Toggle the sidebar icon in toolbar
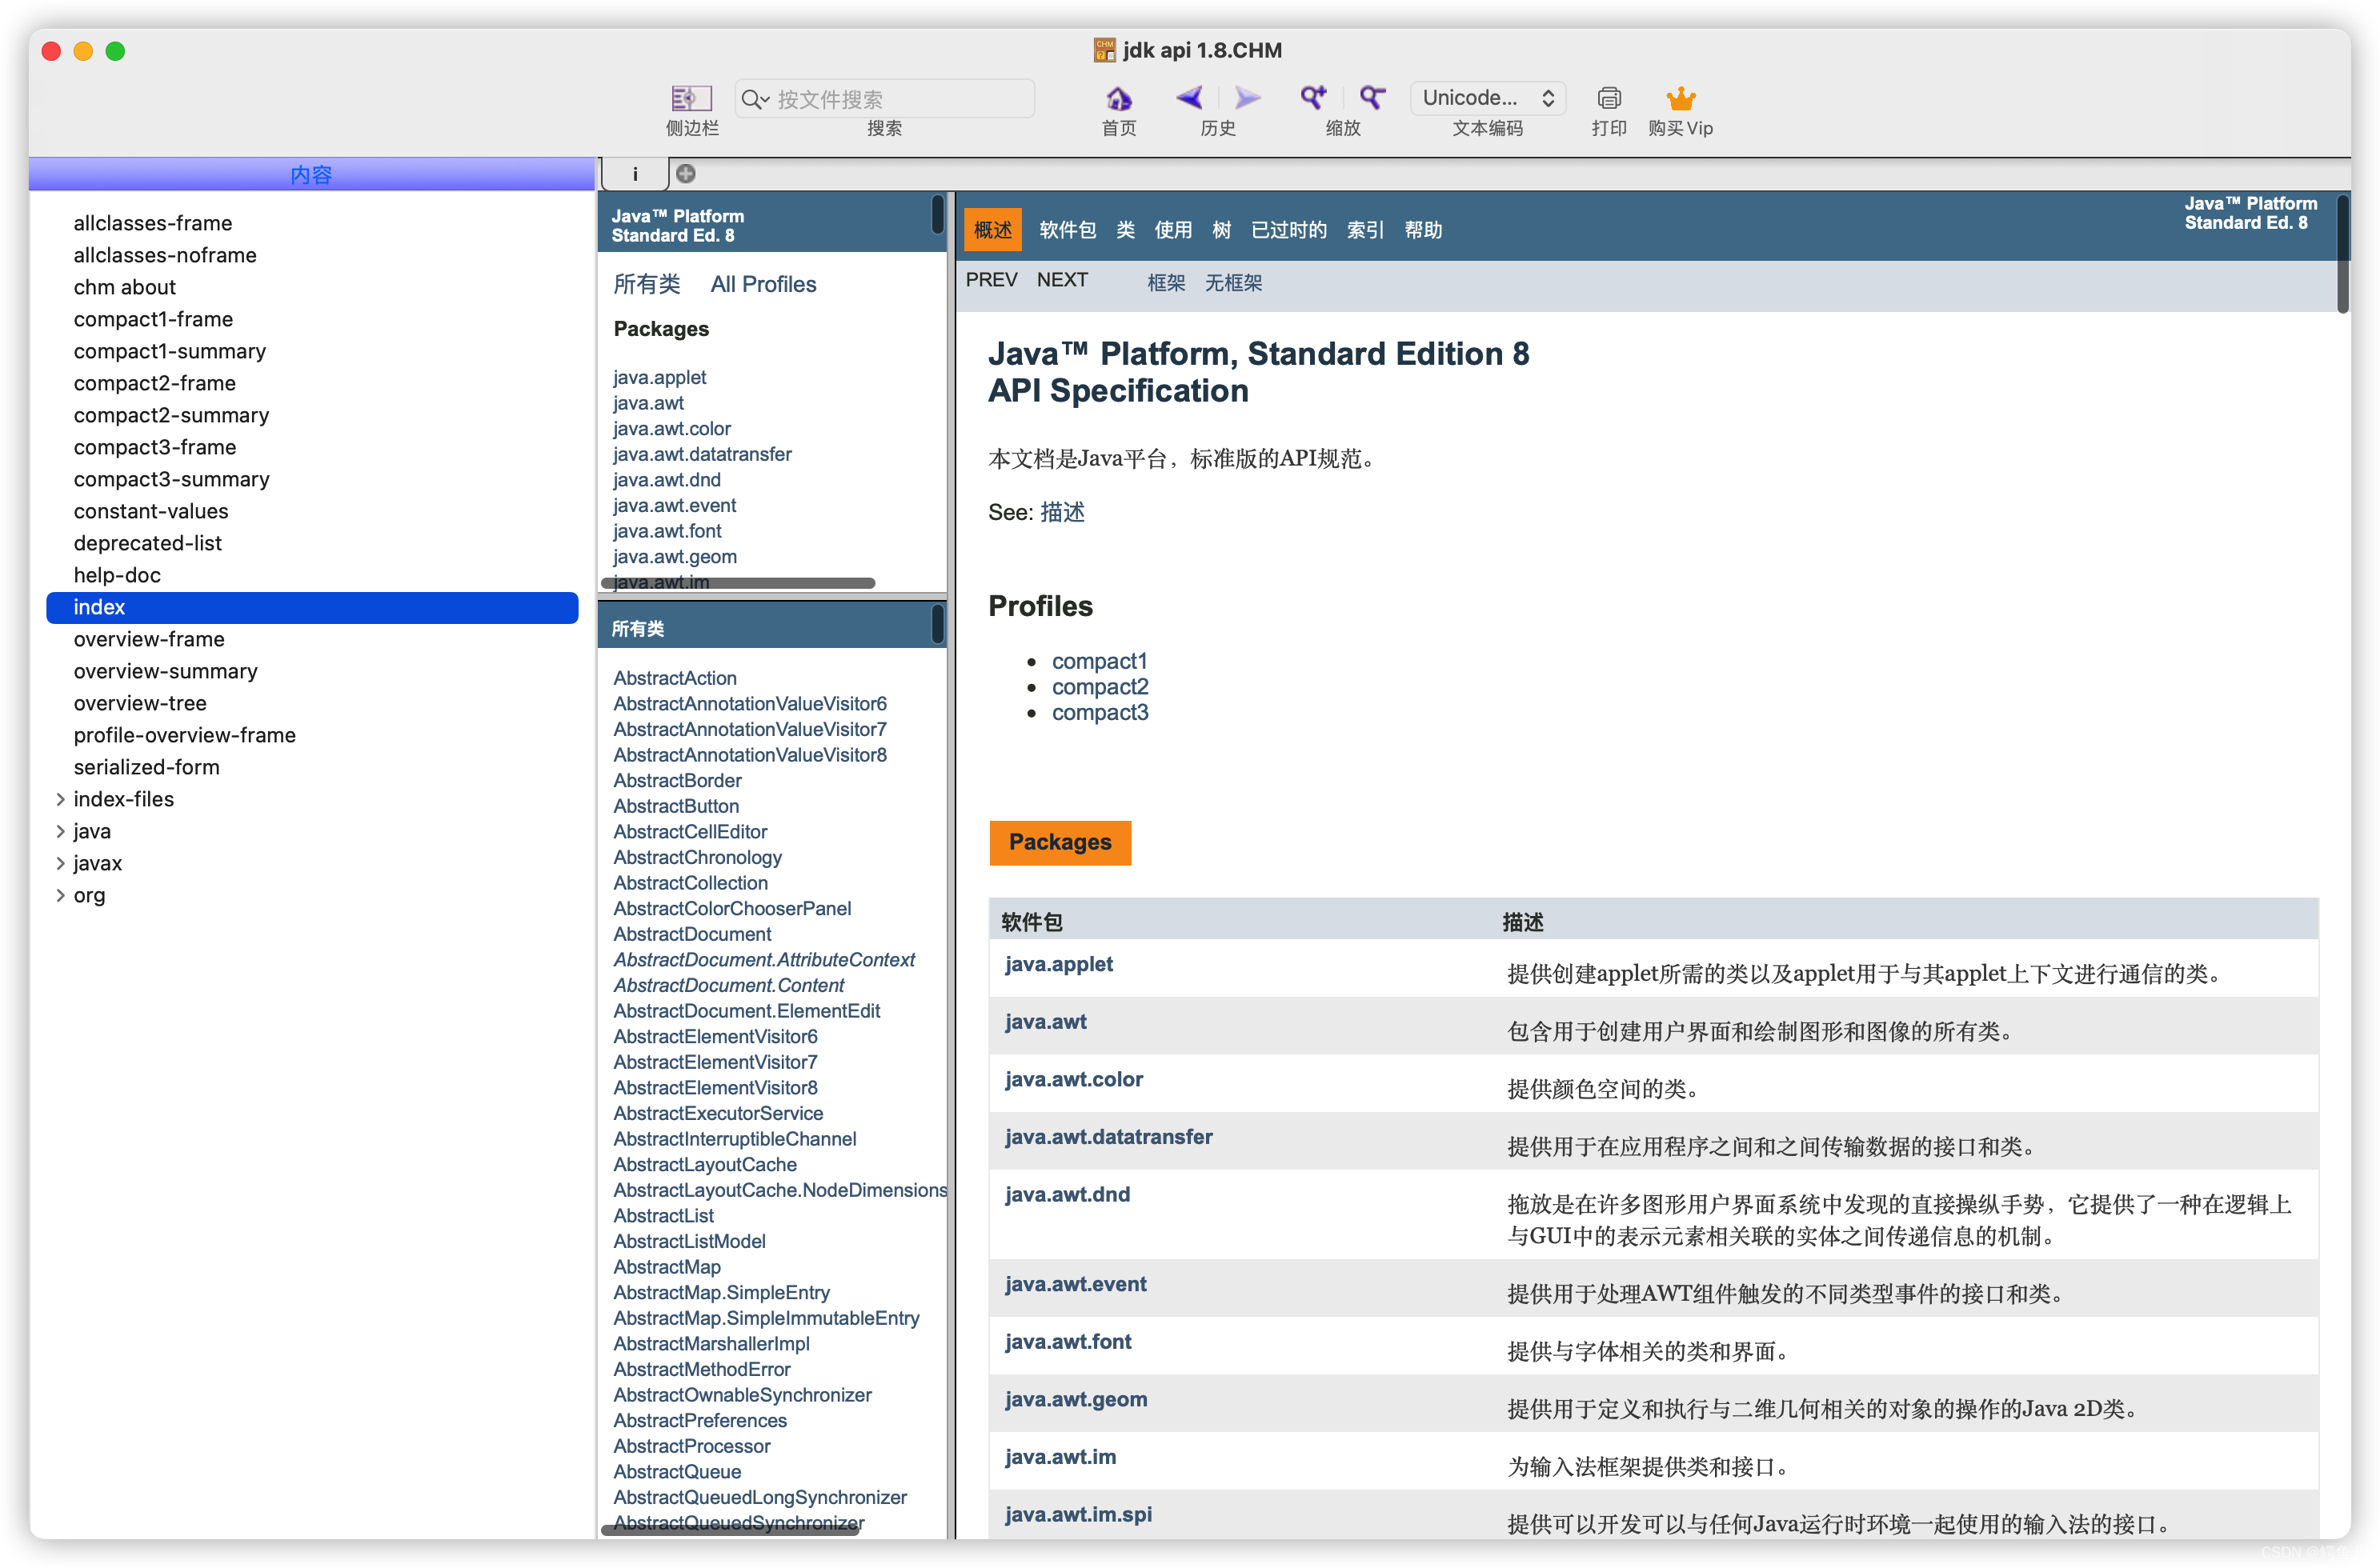 click(x=691, y=98)
